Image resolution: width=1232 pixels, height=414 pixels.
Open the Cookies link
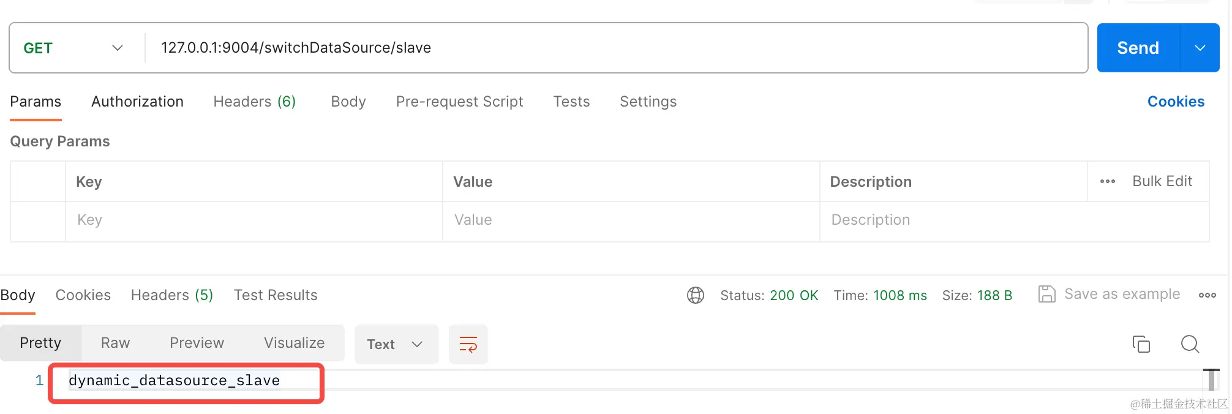[1176, 102]
